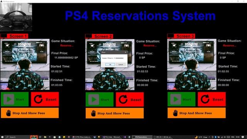Confirm the Price dialog with OK
This screenshot has width=247, height=139.
[x=110, y=64]
